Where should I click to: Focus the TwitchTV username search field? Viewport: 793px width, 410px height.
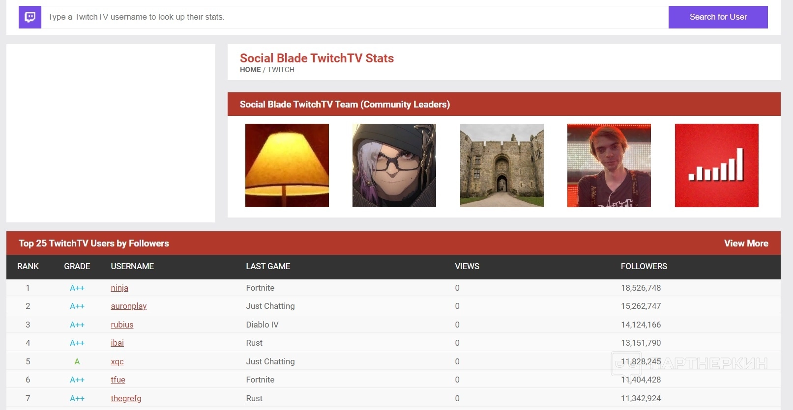click(354, 17)
